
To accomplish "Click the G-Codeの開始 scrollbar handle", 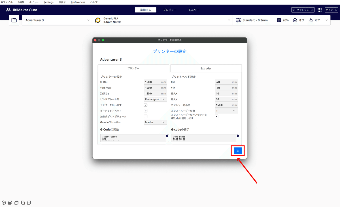I will click(167, 136).
